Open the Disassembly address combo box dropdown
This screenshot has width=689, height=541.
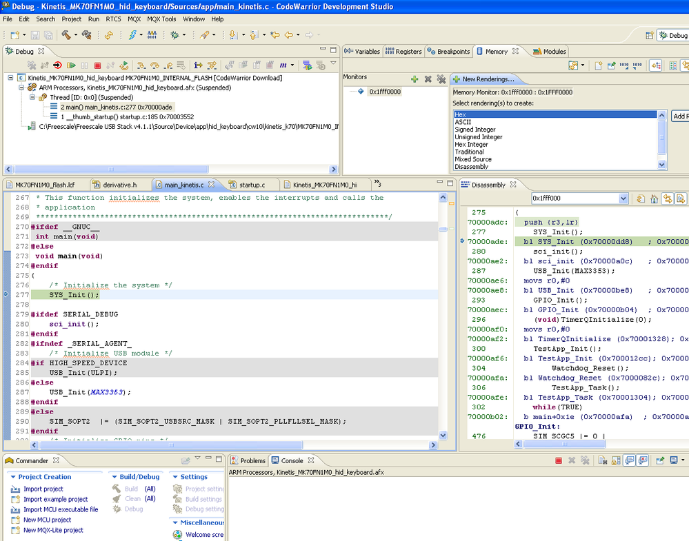point(623,198)
